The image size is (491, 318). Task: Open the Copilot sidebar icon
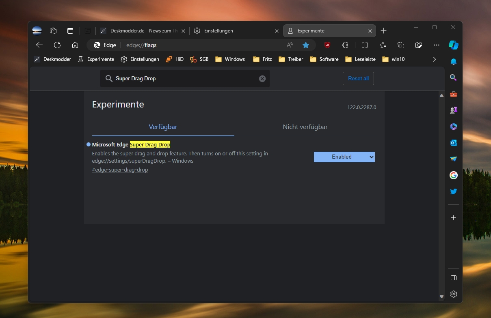point(454,45)
